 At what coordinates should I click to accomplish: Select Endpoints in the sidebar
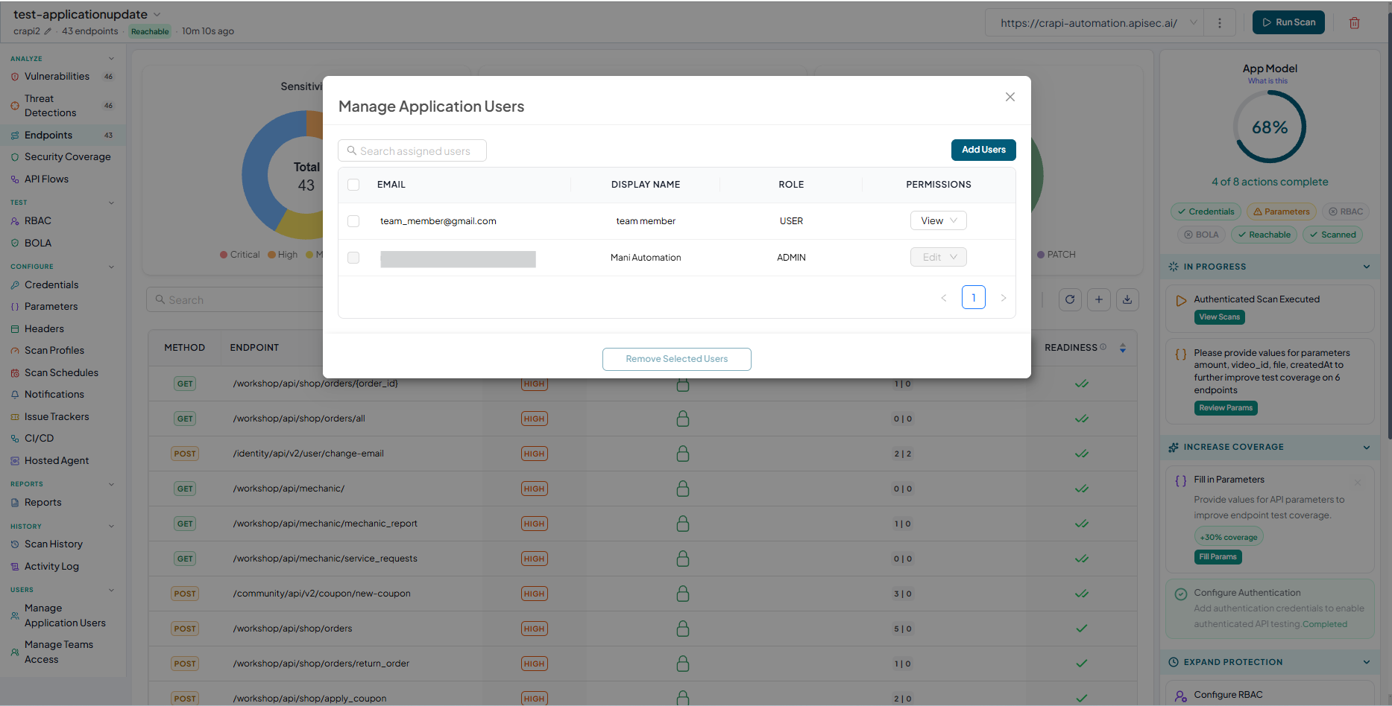tap(63, 136)
